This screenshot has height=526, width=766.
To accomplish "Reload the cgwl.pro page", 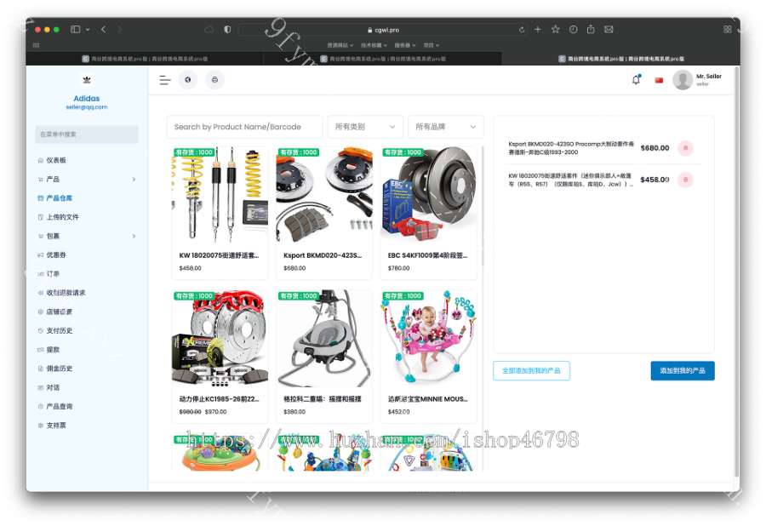I will (x=522, y=30).
